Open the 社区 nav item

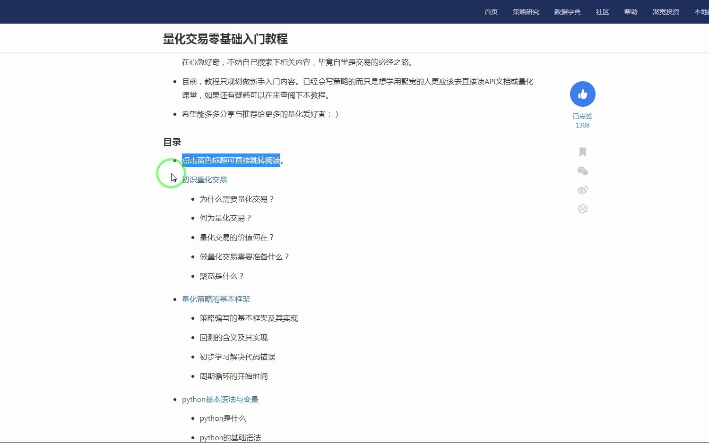tap(603, 12)
